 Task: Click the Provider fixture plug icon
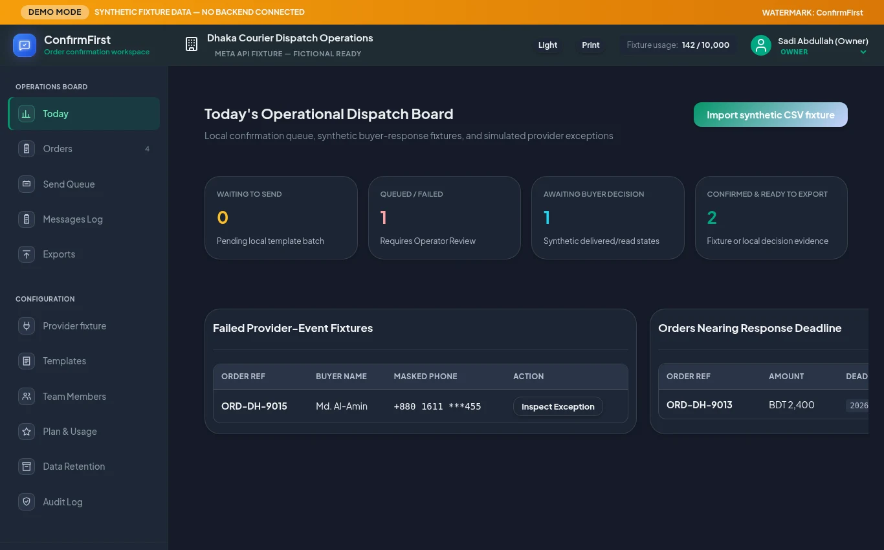[27, 326]
